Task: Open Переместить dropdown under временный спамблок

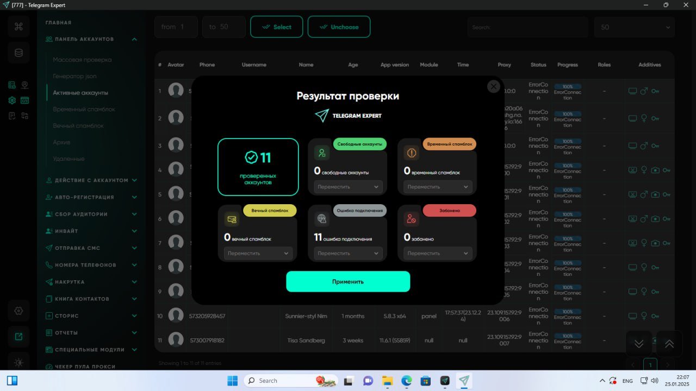Action: [x=438, y=187]
